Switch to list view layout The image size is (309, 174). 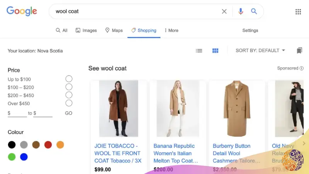(x=199, y=51)
